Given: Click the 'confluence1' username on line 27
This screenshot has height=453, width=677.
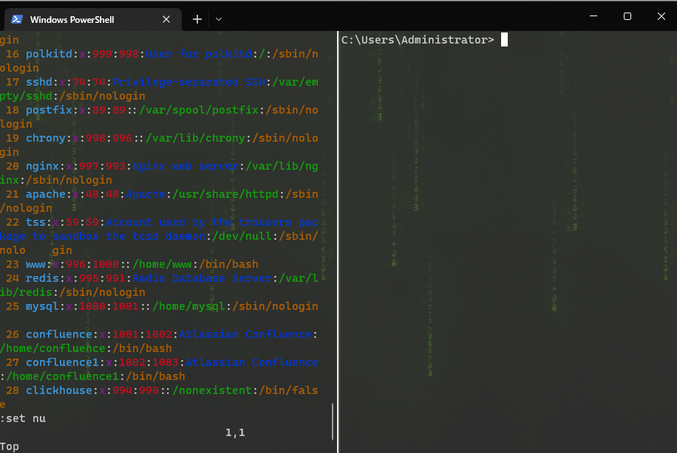Looking at the screenshot, I should click(62, 362).
